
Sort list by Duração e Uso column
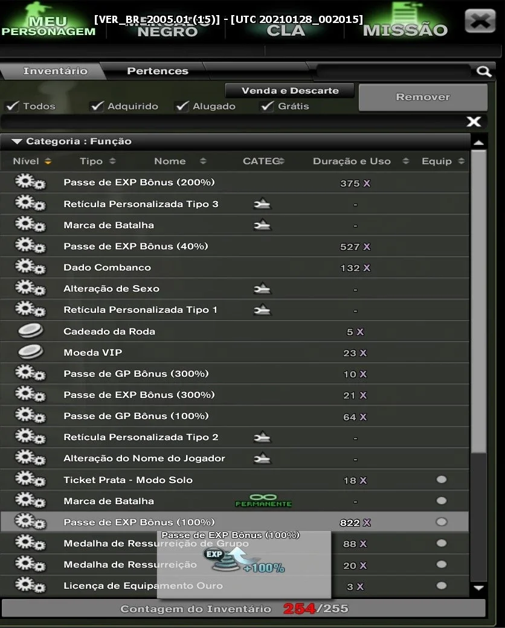click(405, 161)
